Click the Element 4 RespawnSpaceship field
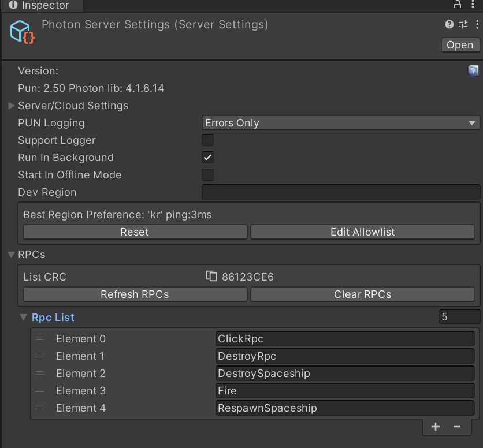The image size is (483, 448). [x=345, y=408]
